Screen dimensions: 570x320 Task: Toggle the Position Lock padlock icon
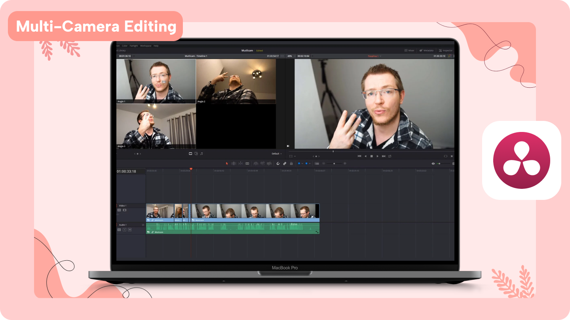pos(291,163)
